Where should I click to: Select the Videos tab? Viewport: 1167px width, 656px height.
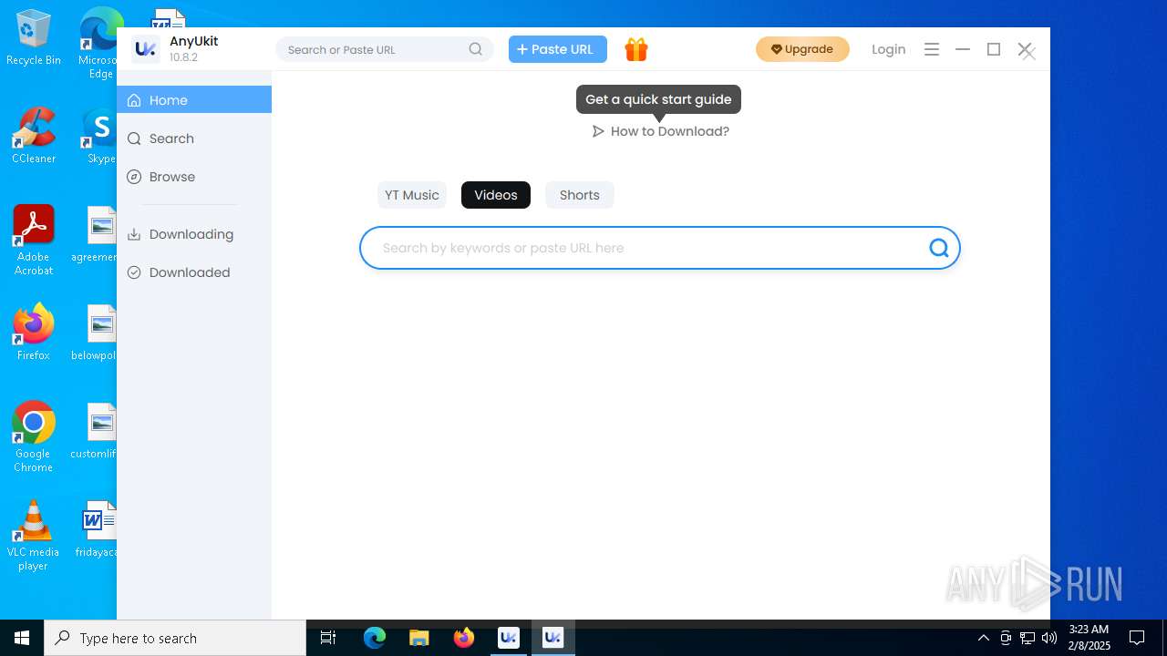pyautogui.click(x=496, y=195)
